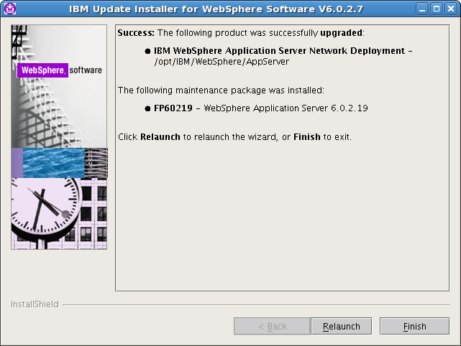Click IBM WebSphere Application Server Network Deployment text
461x346 pixels.
coord(280,51)
